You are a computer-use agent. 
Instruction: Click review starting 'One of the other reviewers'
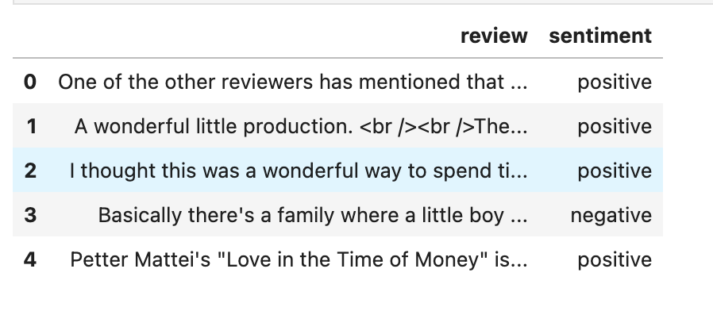point(293,82)
